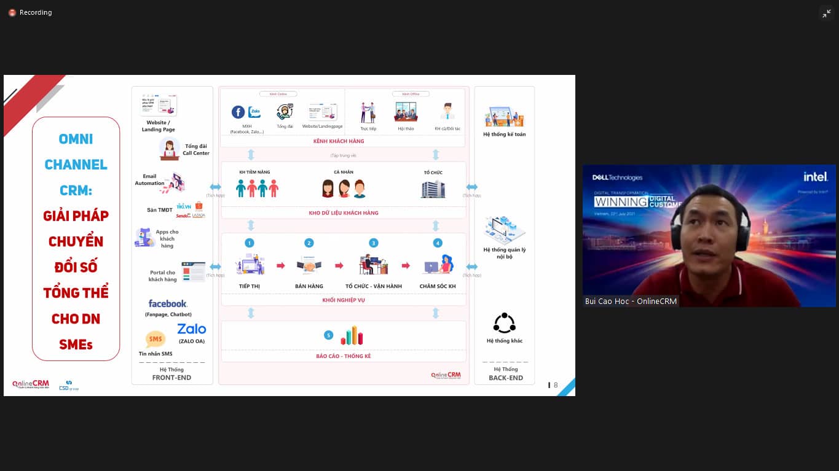This screenshot has width=839, height=471.
Task: Click the Tổng đài headset agent icon in channels row
Action: click(285, 112)
